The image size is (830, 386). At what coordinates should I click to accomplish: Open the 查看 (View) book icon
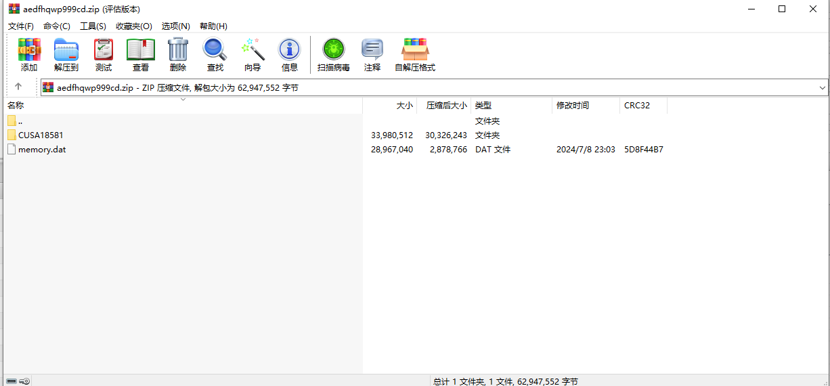pos(141,49)
